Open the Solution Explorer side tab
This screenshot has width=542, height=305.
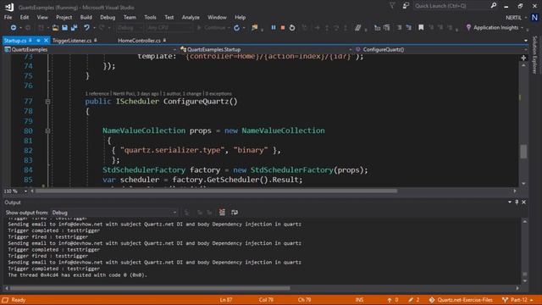534,54
